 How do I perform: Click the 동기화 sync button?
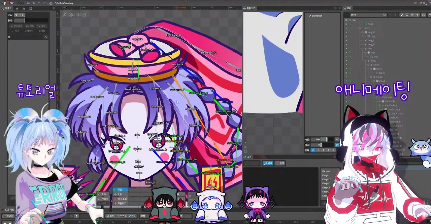point(8,216)
